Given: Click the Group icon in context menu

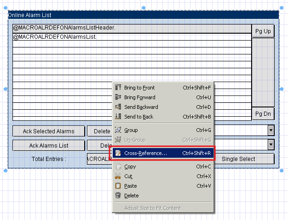Looking at the screenshot, I should coord(118,130).
